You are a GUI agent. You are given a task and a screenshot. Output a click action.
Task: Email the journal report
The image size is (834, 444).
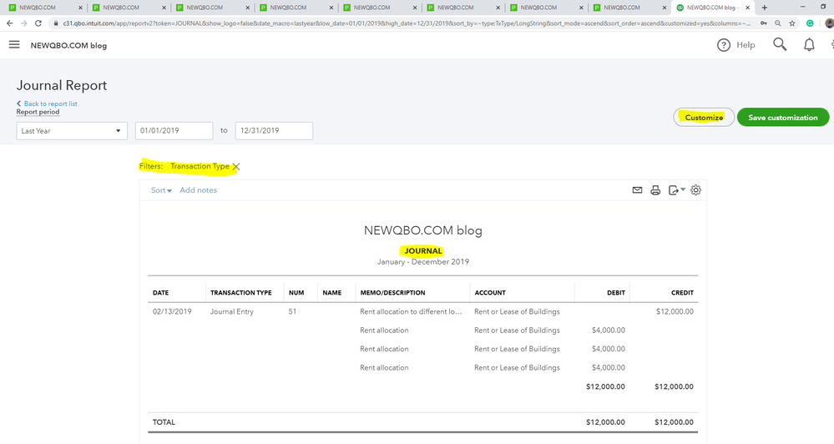point(637,189)
